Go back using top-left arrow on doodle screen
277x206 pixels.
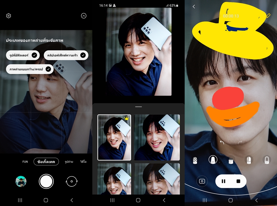194,6
